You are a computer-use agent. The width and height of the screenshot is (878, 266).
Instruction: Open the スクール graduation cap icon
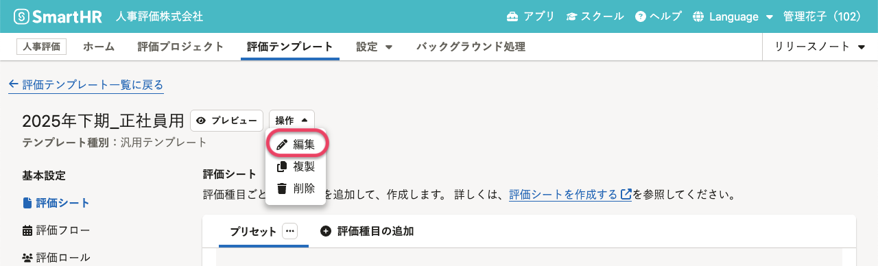coord(572,16)
